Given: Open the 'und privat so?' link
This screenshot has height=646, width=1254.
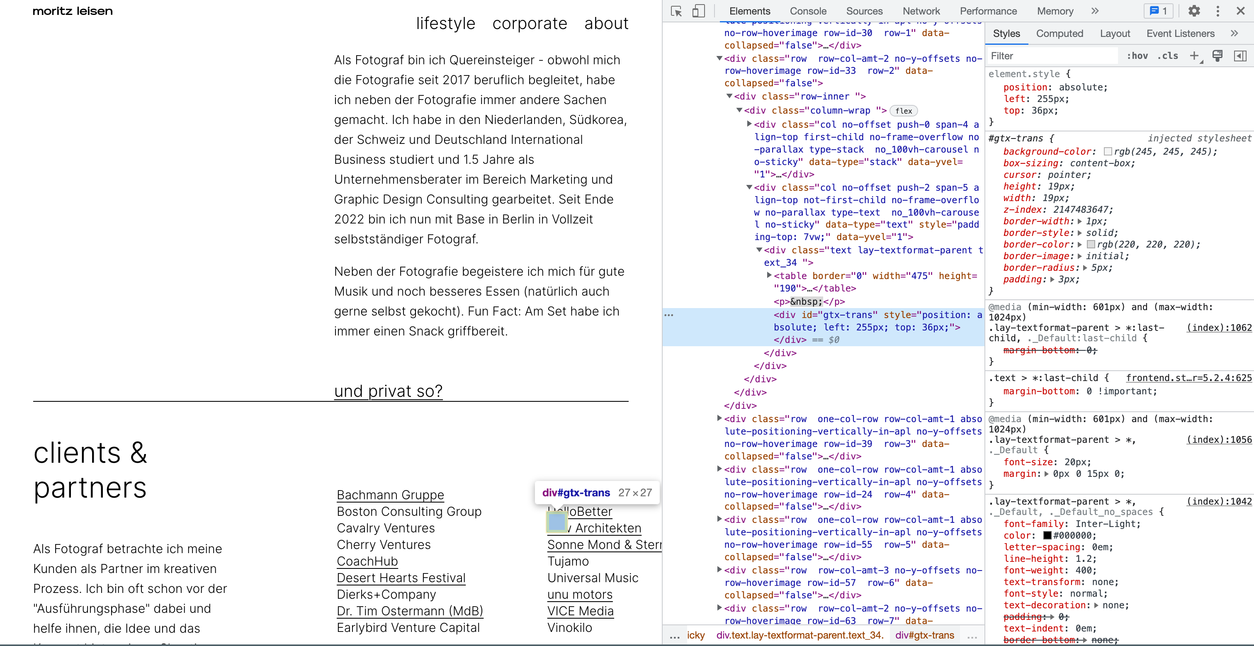Looking at the screenshot, I should [x=388, y=391].
